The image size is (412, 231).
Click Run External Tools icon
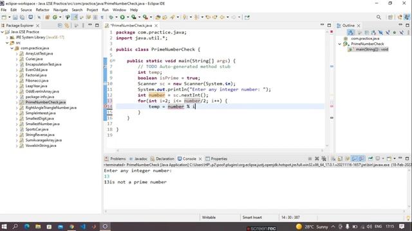(x=145, y=17)
